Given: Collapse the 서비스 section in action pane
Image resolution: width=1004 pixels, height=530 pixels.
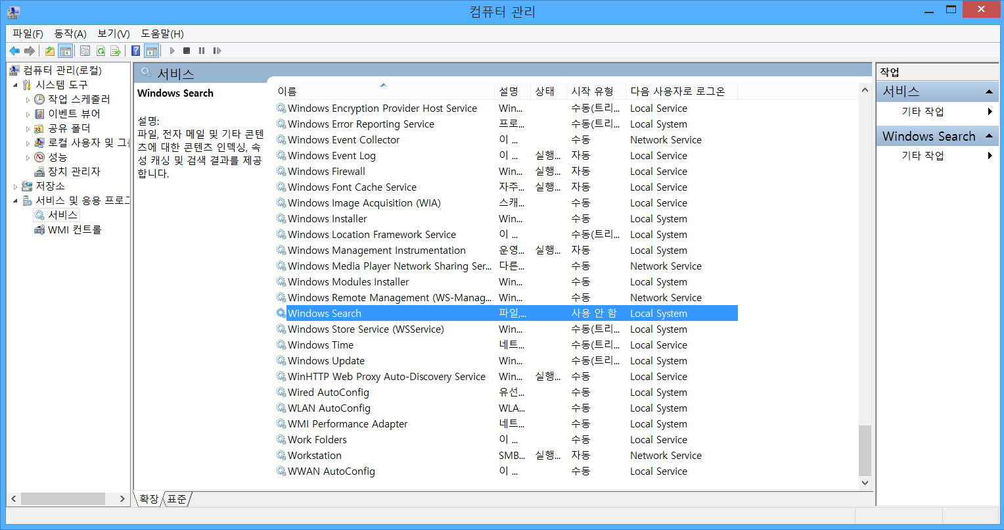Looking at the screenshot, I should 989,91.
